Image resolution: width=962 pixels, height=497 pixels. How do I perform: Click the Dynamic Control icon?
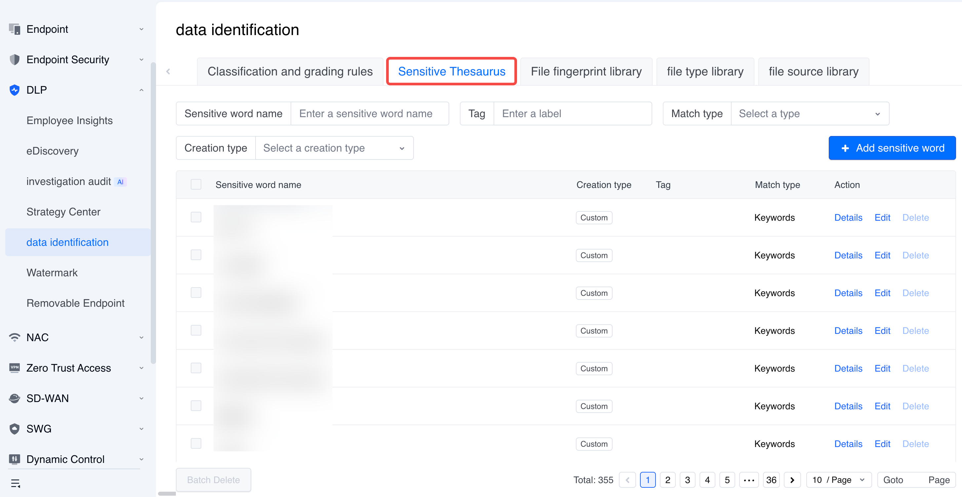(x=14, y=459)
